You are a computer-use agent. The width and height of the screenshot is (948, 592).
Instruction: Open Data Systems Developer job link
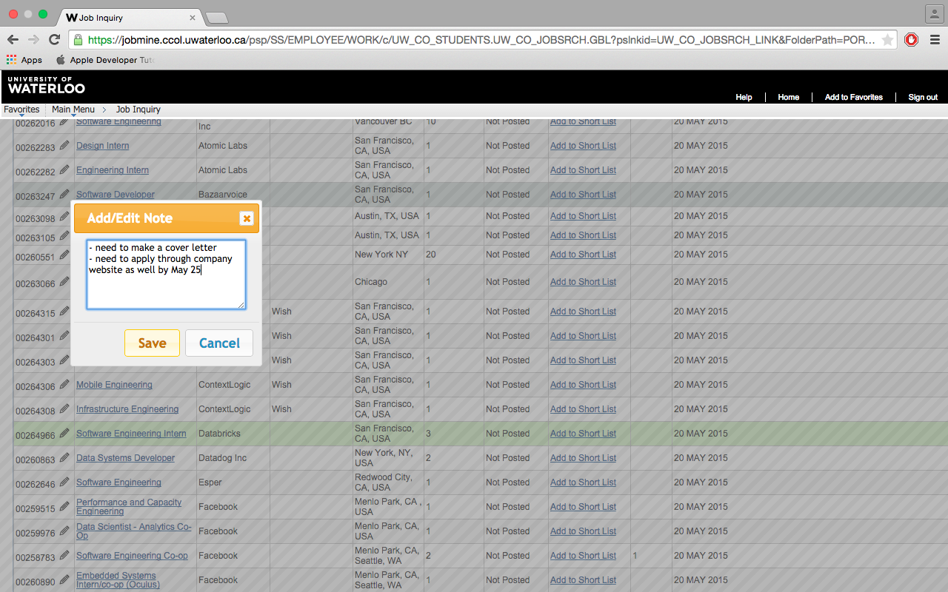point(125,458)
